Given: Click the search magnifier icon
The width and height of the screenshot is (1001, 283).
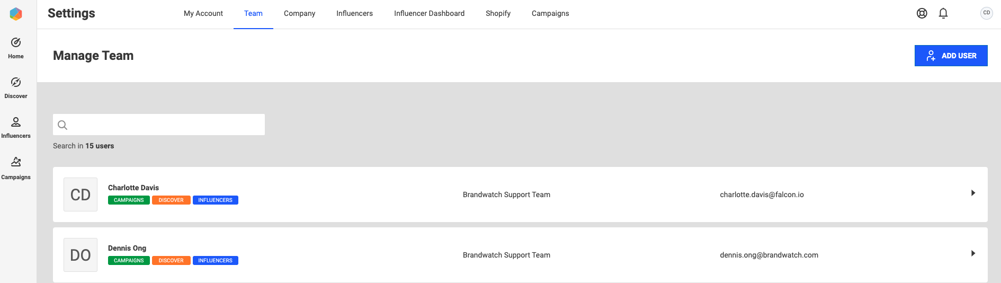Looking at the screenshot, I should click(x=62, y=125).
